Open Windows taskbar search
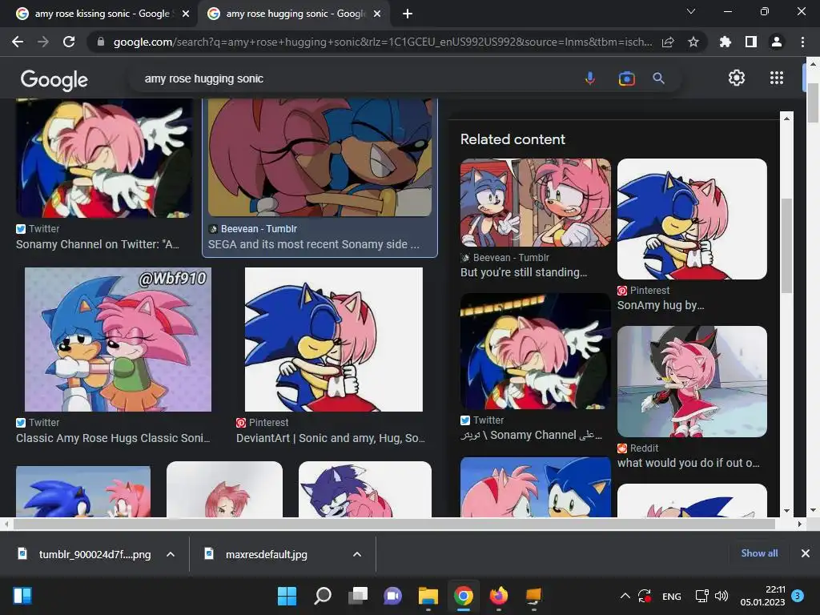This screenshot has width=820, height=615. coord(322,596)
